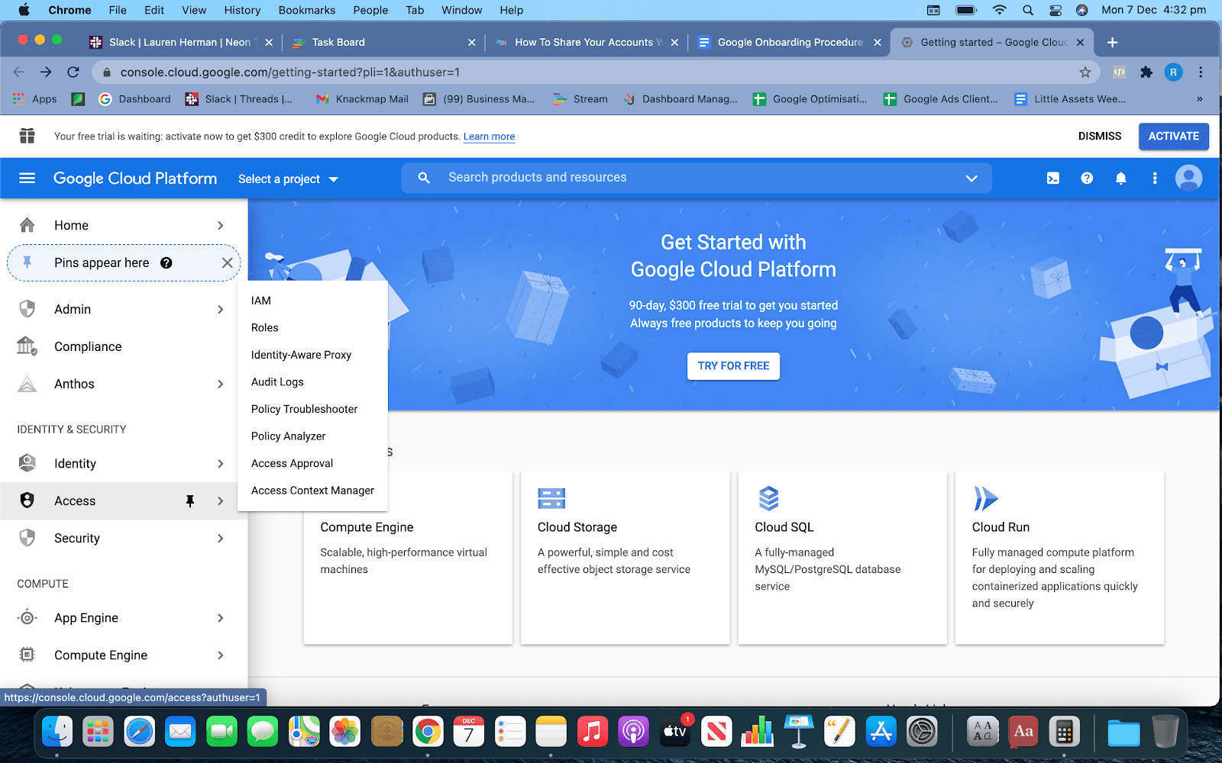Toggle the pin on Access item
Image resolution: width=1222 pixels, height=763 pixels.
(x=190, y=501)
